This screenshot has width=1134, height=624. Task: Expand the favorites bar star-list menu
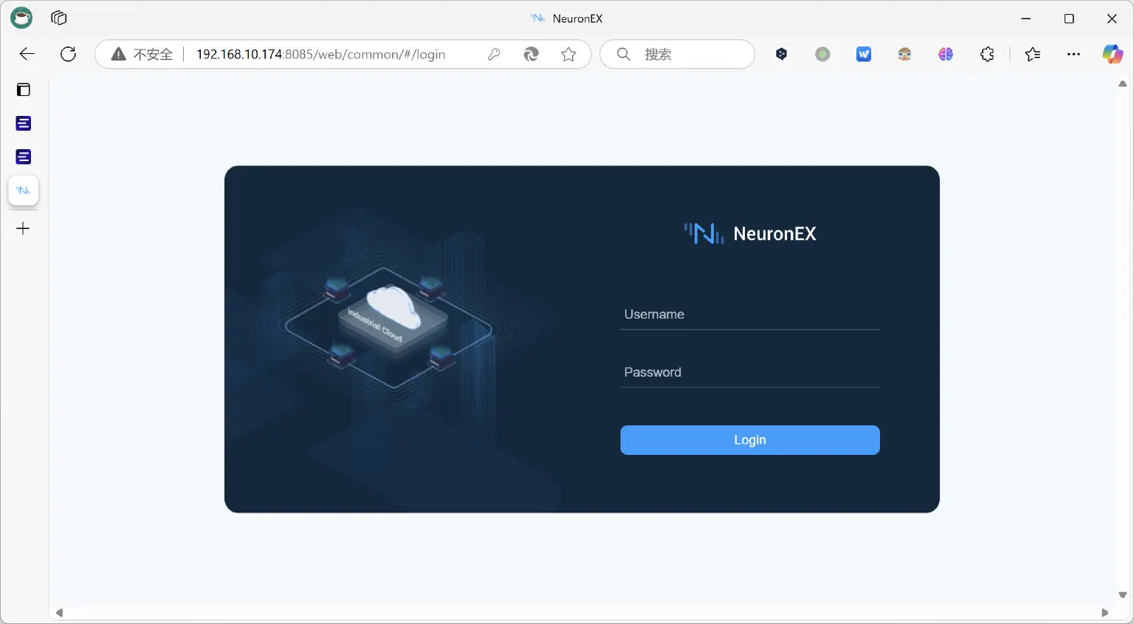(1033, 54)
